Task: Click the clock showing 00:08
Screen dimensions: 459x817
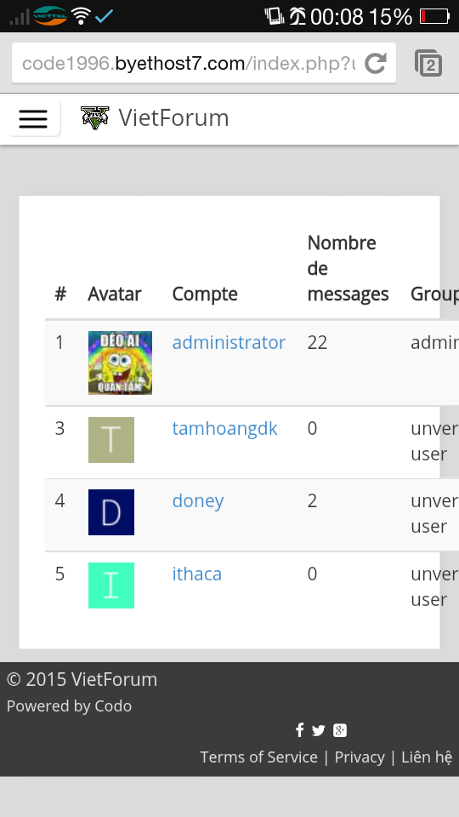Action: coord(337,17)
